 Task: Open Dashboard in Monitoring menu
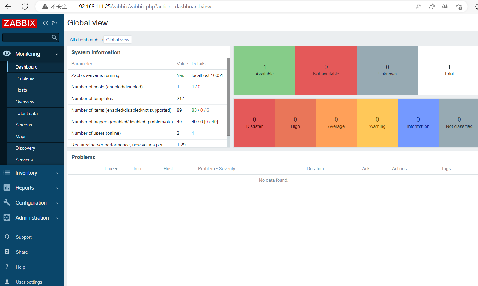tap(35, 67)
